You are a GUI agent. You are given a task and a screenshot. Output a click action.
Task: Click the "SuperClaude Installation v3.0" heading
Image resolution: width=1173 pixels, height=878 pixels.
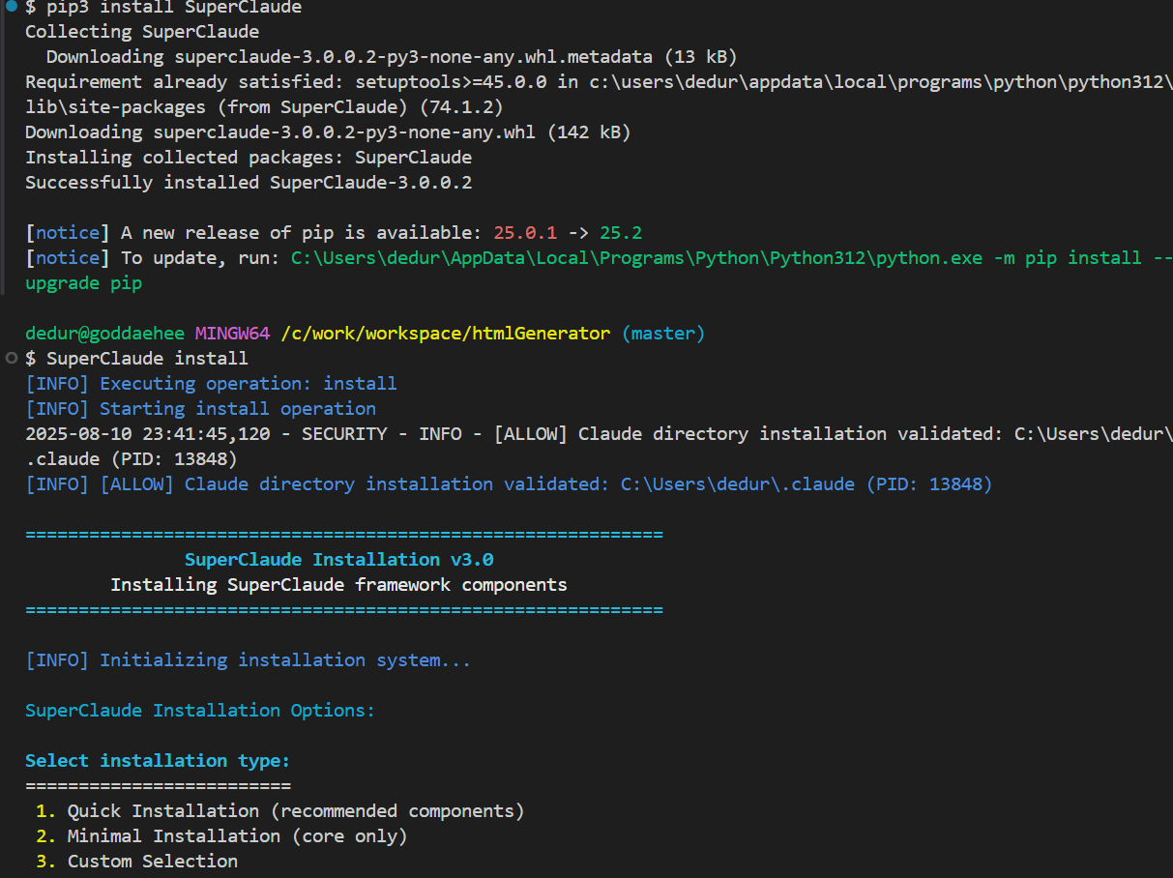coord(339,560)
